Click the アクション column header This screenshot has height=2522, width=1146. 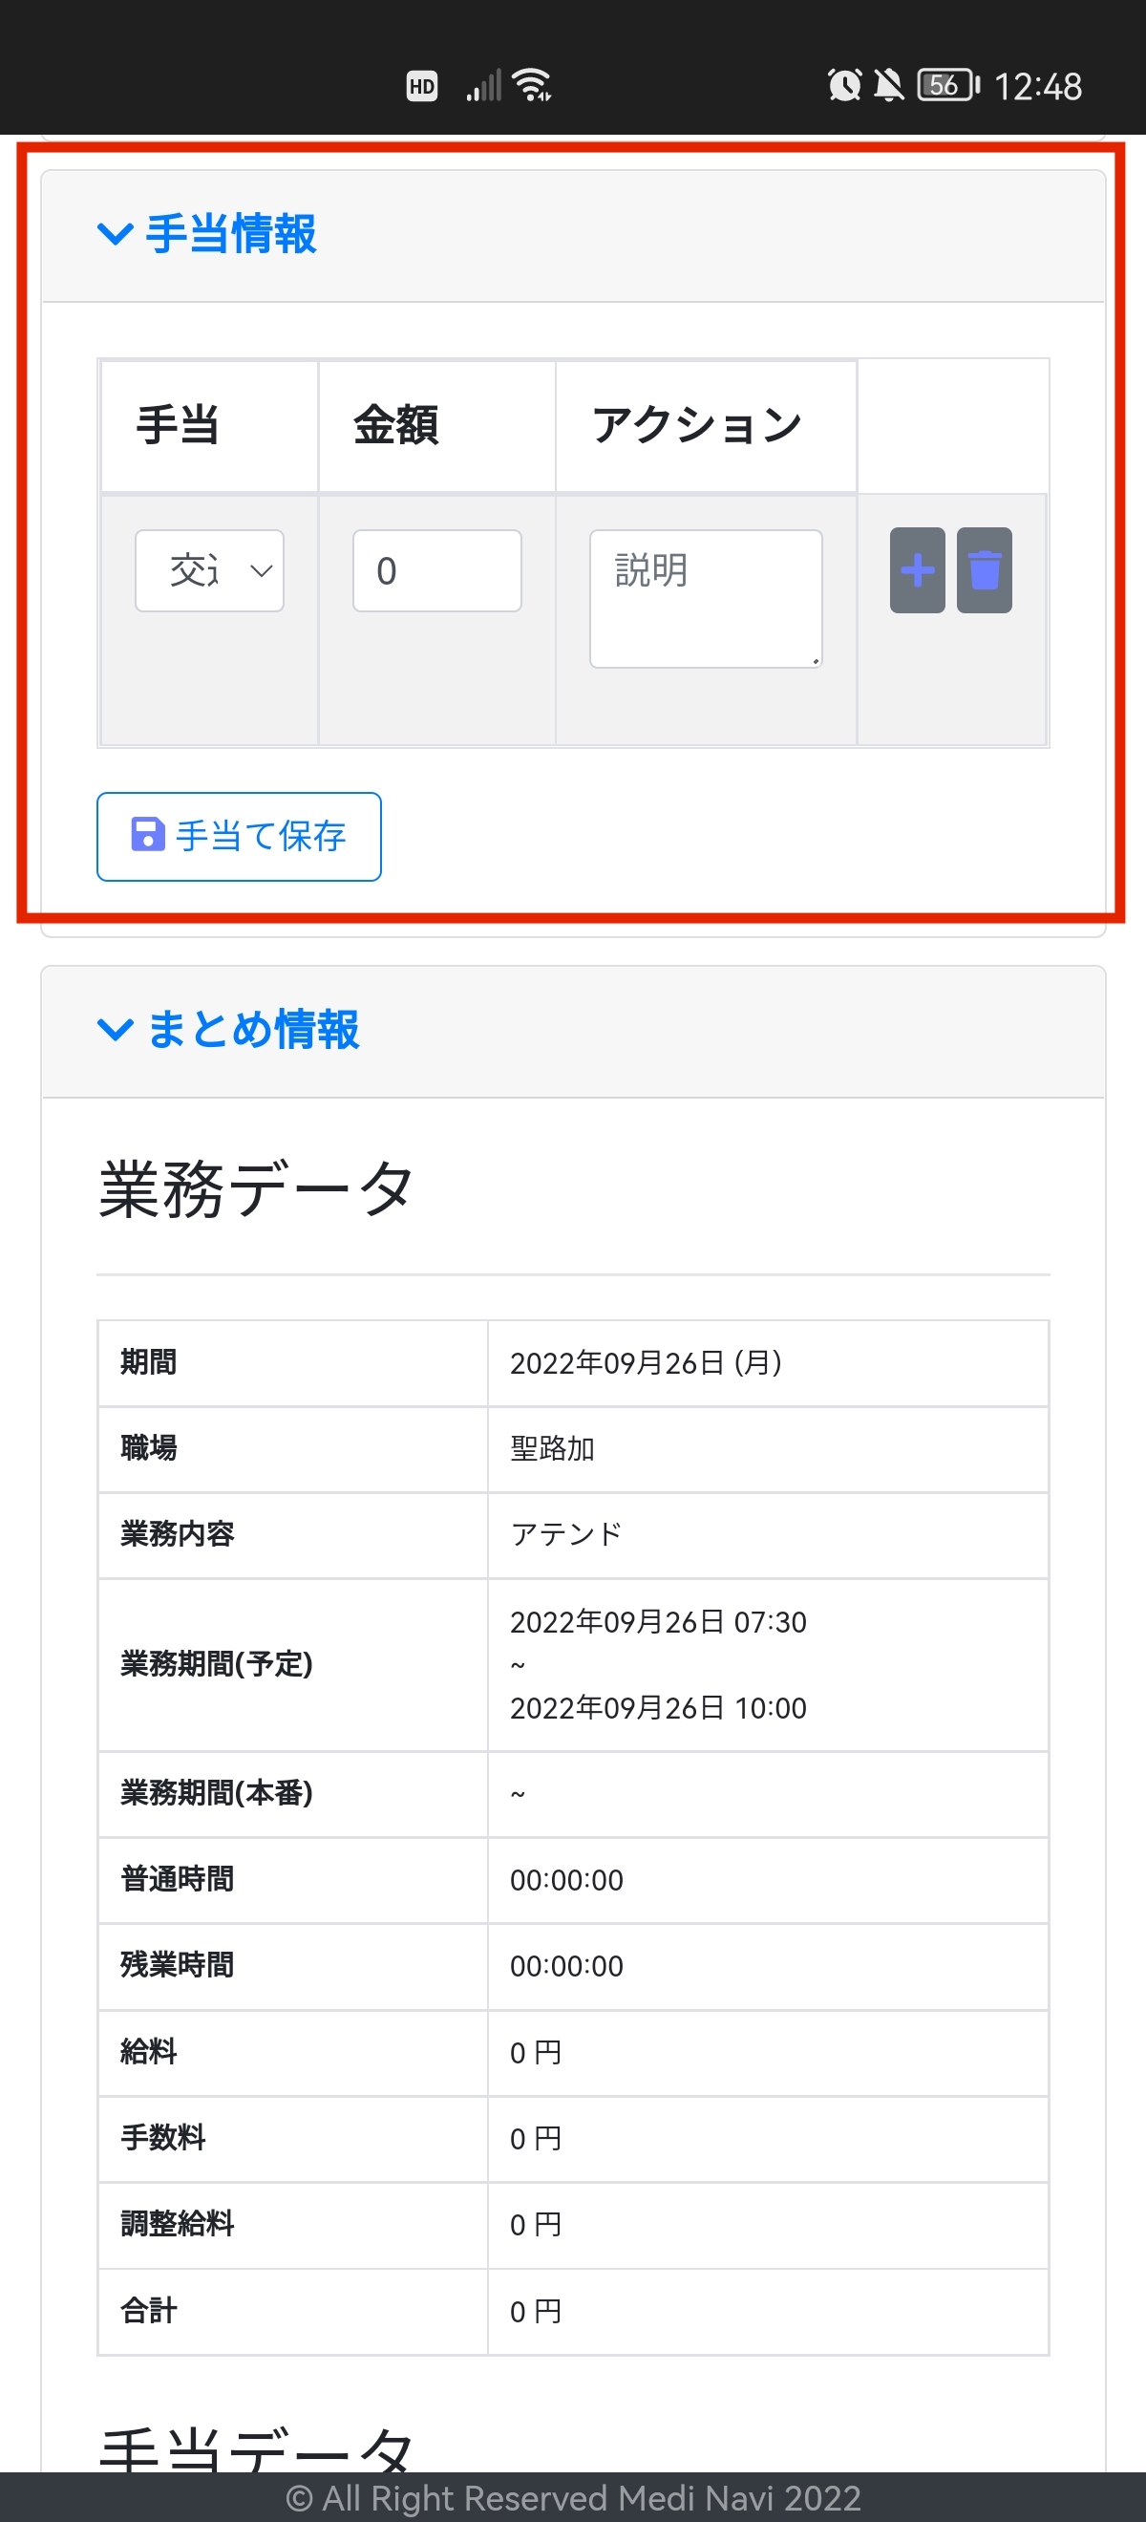tap(697, 426)
